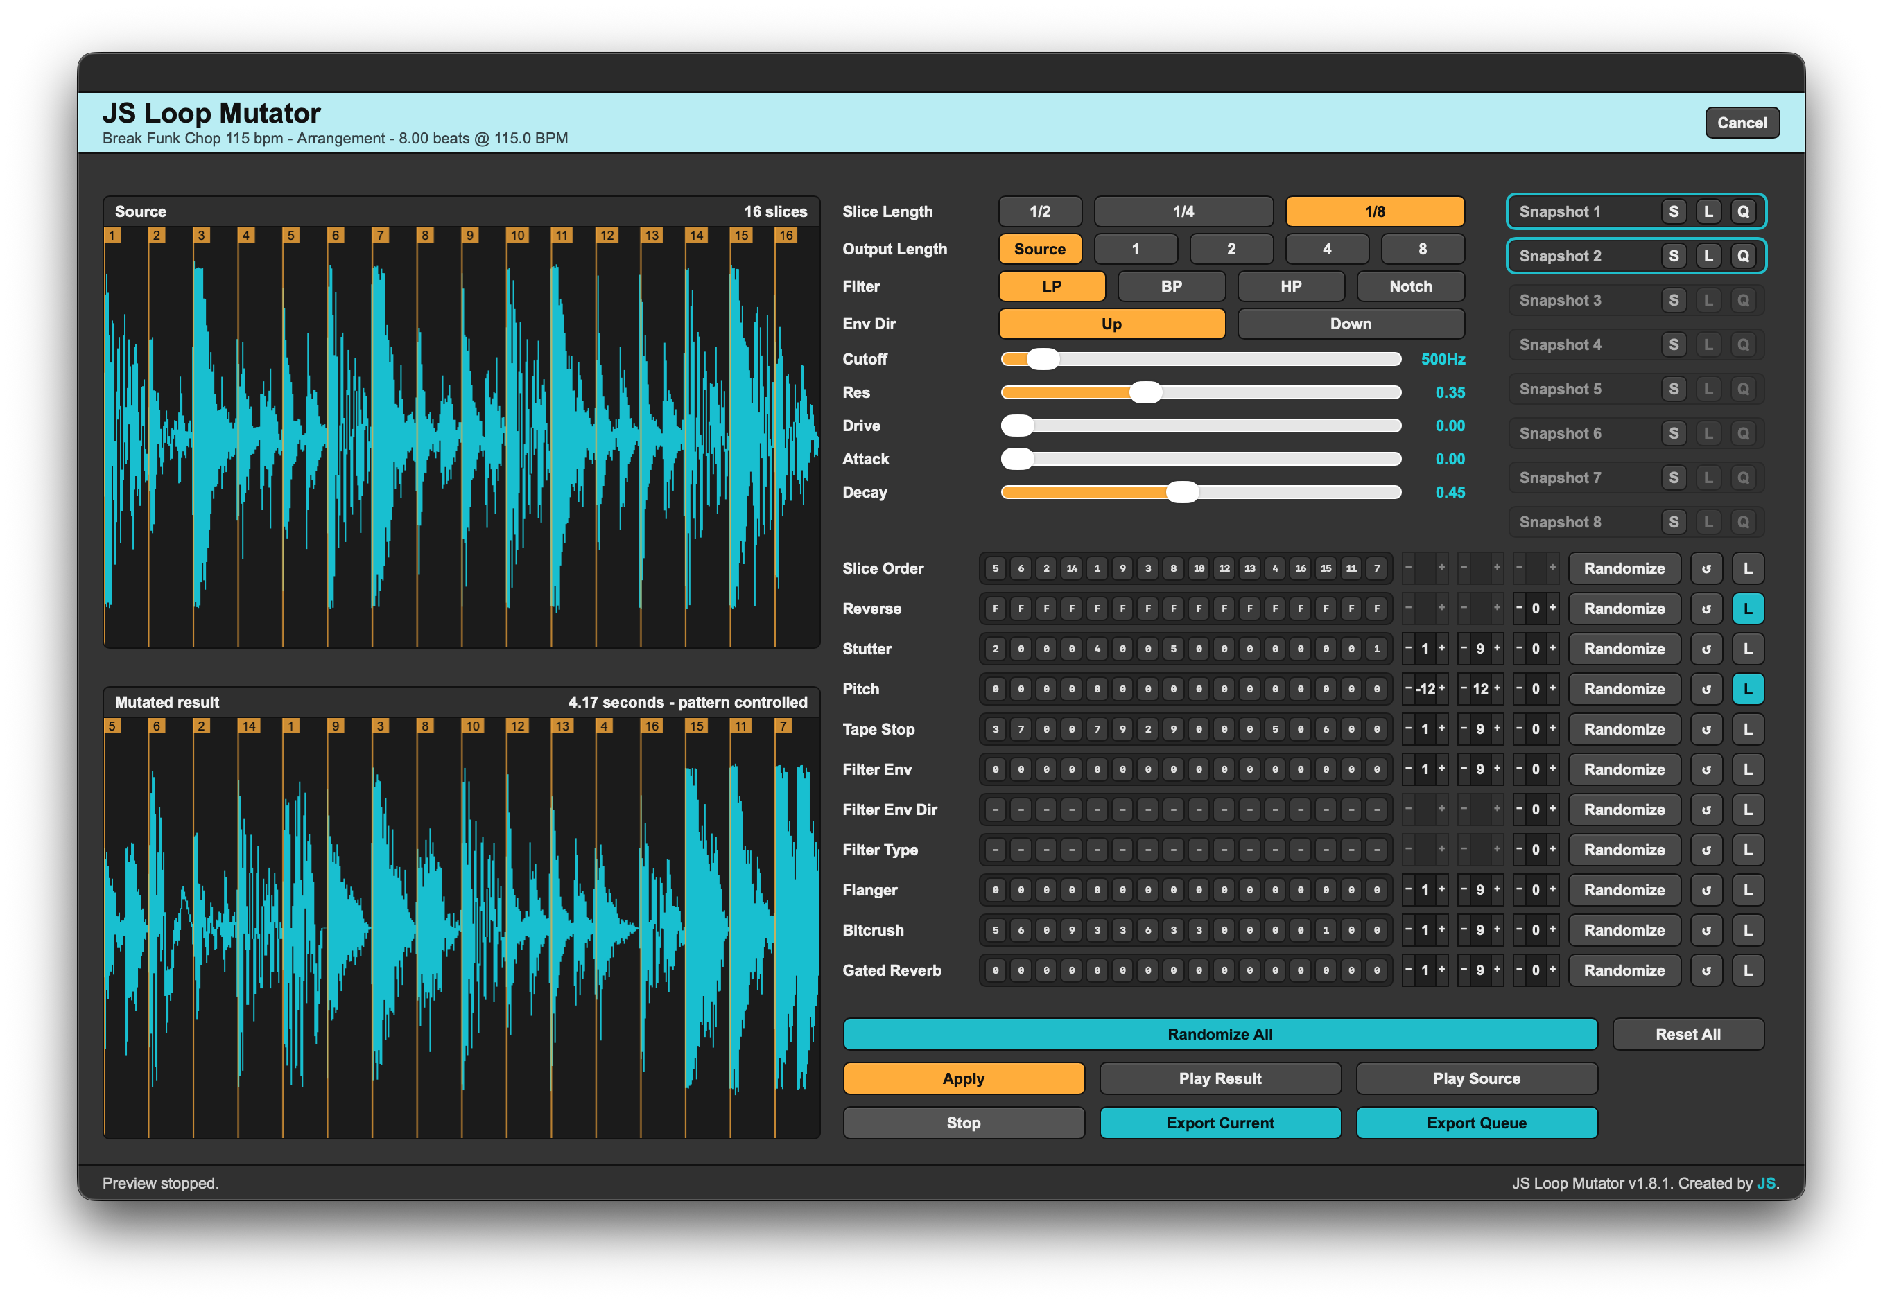Select HP filter type
This screenshot has height=1303, width=1883.
point(1290,286)
